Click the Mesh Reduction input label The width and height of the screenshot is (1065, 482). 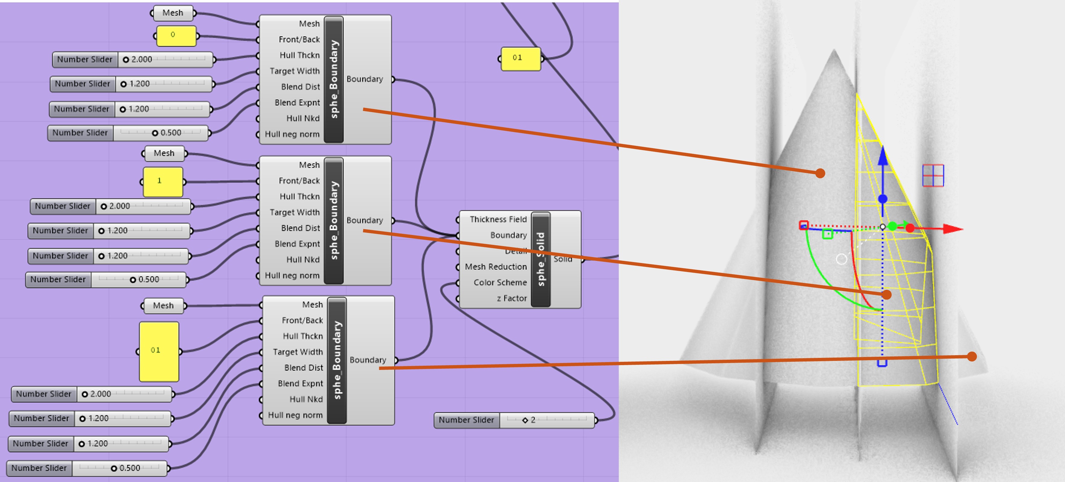495,267
